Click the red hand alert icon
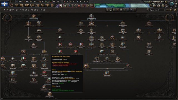The height and width of the screenshot is (100, 178). (78, 6)
